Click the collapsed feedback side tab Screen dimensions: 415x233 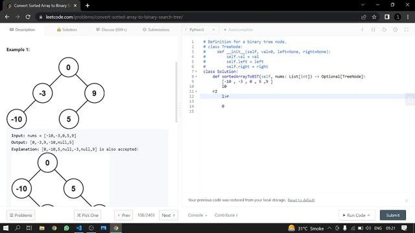pos(410,100)
